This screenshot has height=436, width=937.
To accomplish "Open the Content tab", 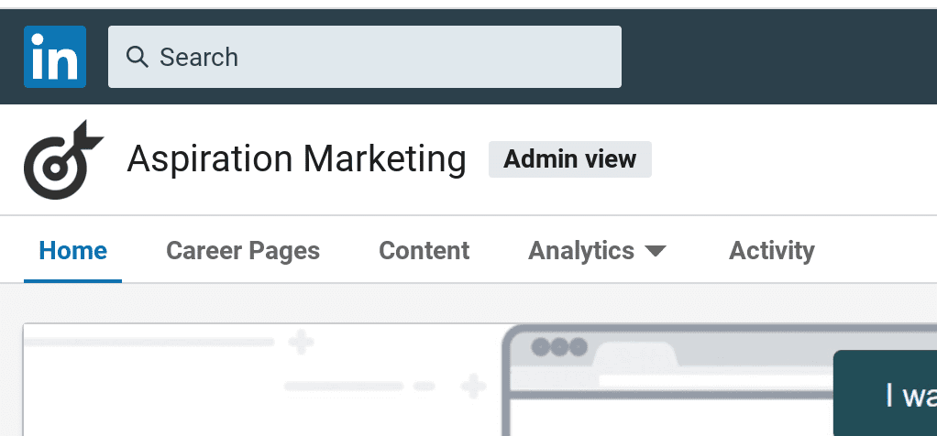I will 424,251.
